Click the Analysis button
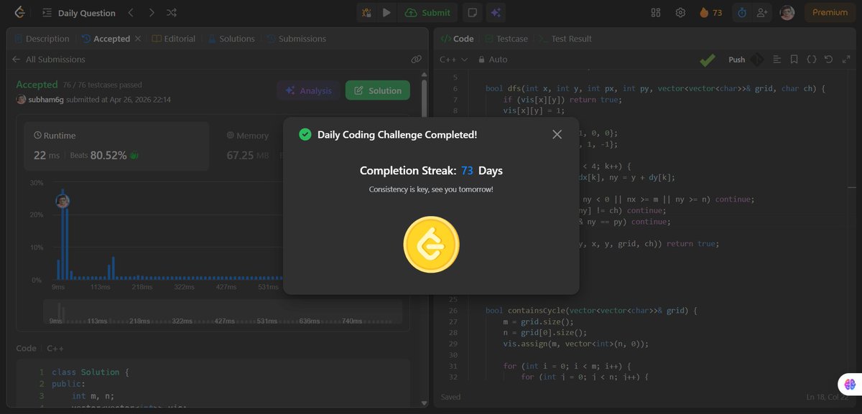 [309, 90]
